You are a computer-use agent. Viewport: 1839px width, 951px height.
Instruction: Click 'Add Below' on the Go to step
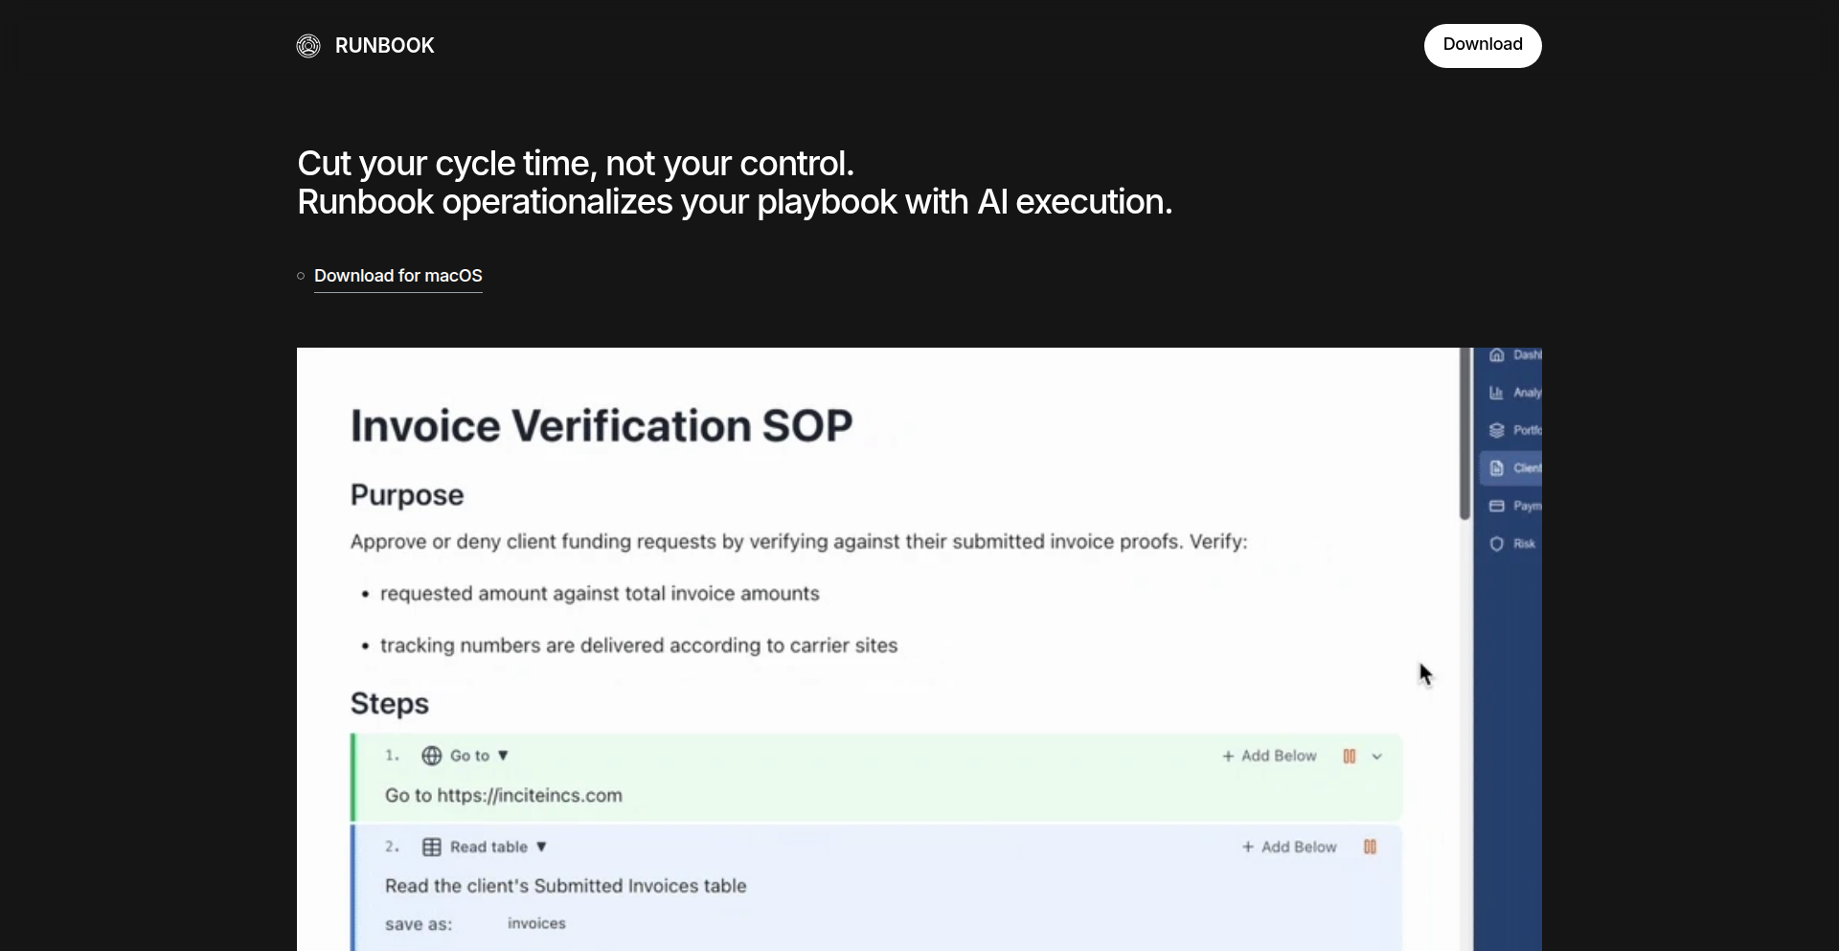pos(1269,756)
